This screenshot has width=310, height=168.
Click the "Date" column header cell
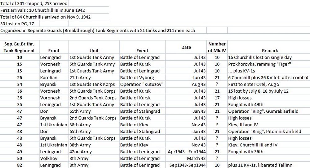point(186,47)
